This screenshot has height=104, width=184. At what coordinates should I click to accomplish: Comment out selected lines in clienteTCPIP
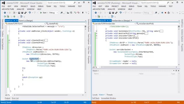coord(75,13)
